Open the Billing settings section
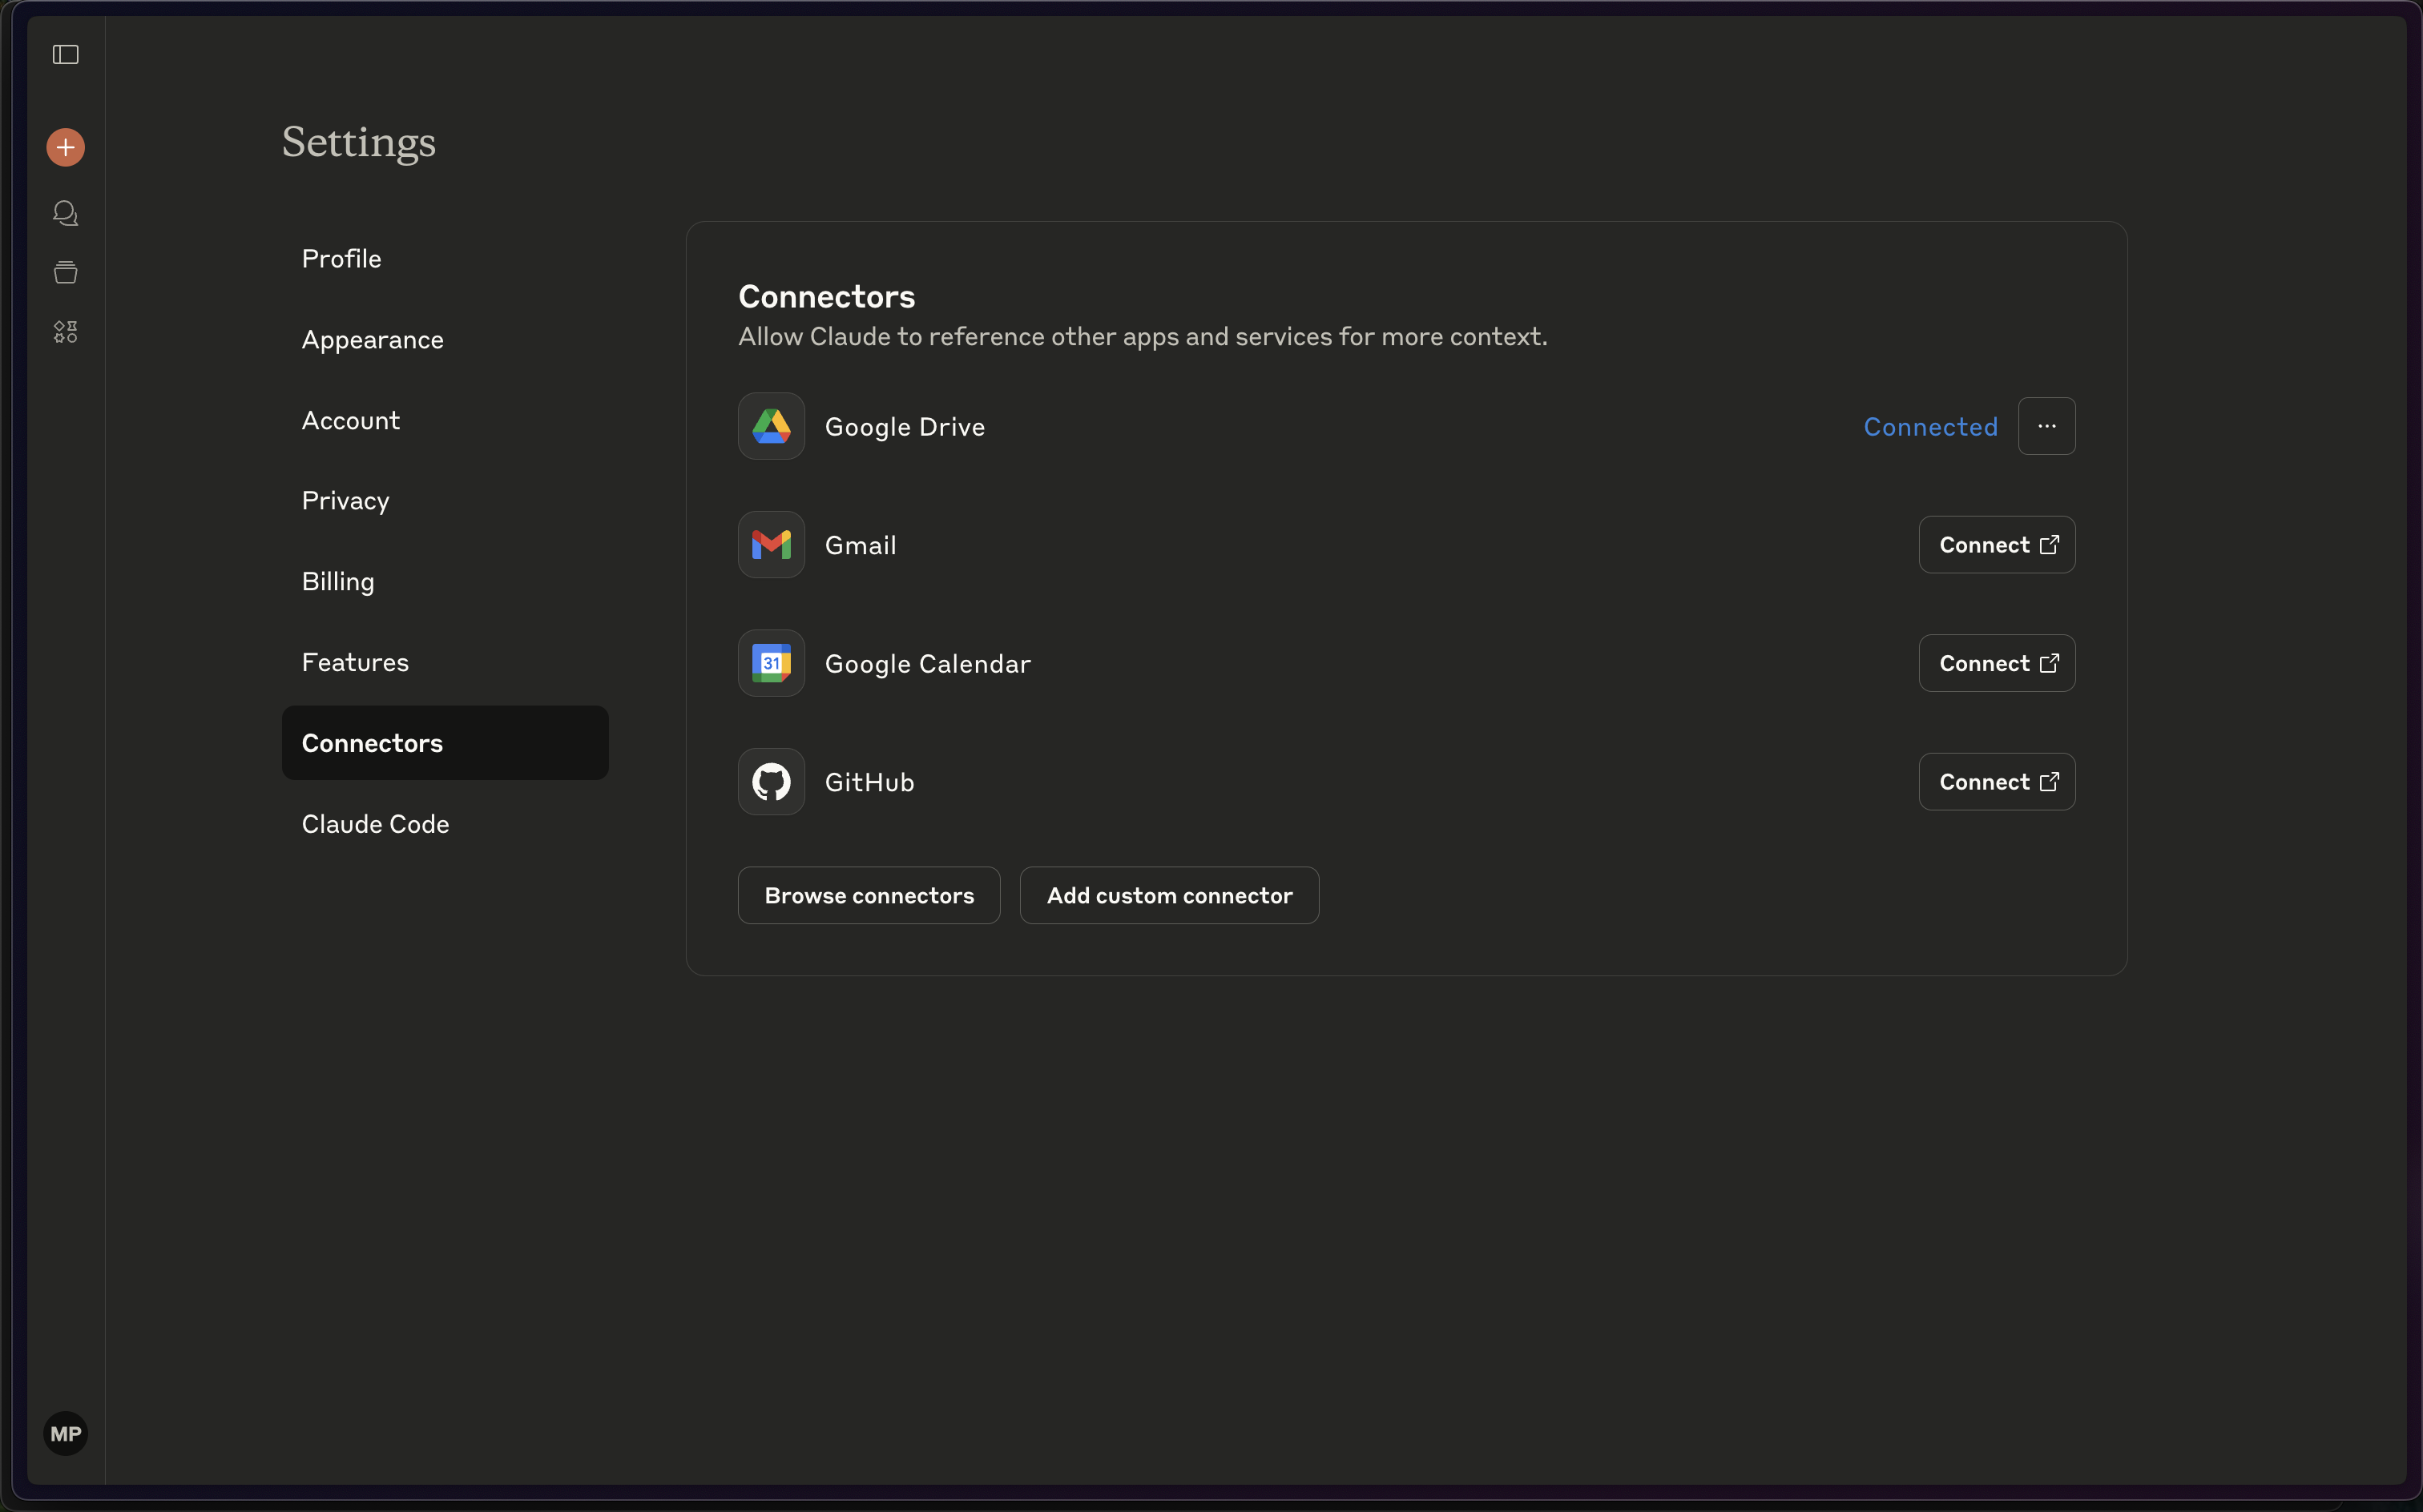Viewport: 2423px width, 1512px height. pyautogui.click(x=445, y=582)
